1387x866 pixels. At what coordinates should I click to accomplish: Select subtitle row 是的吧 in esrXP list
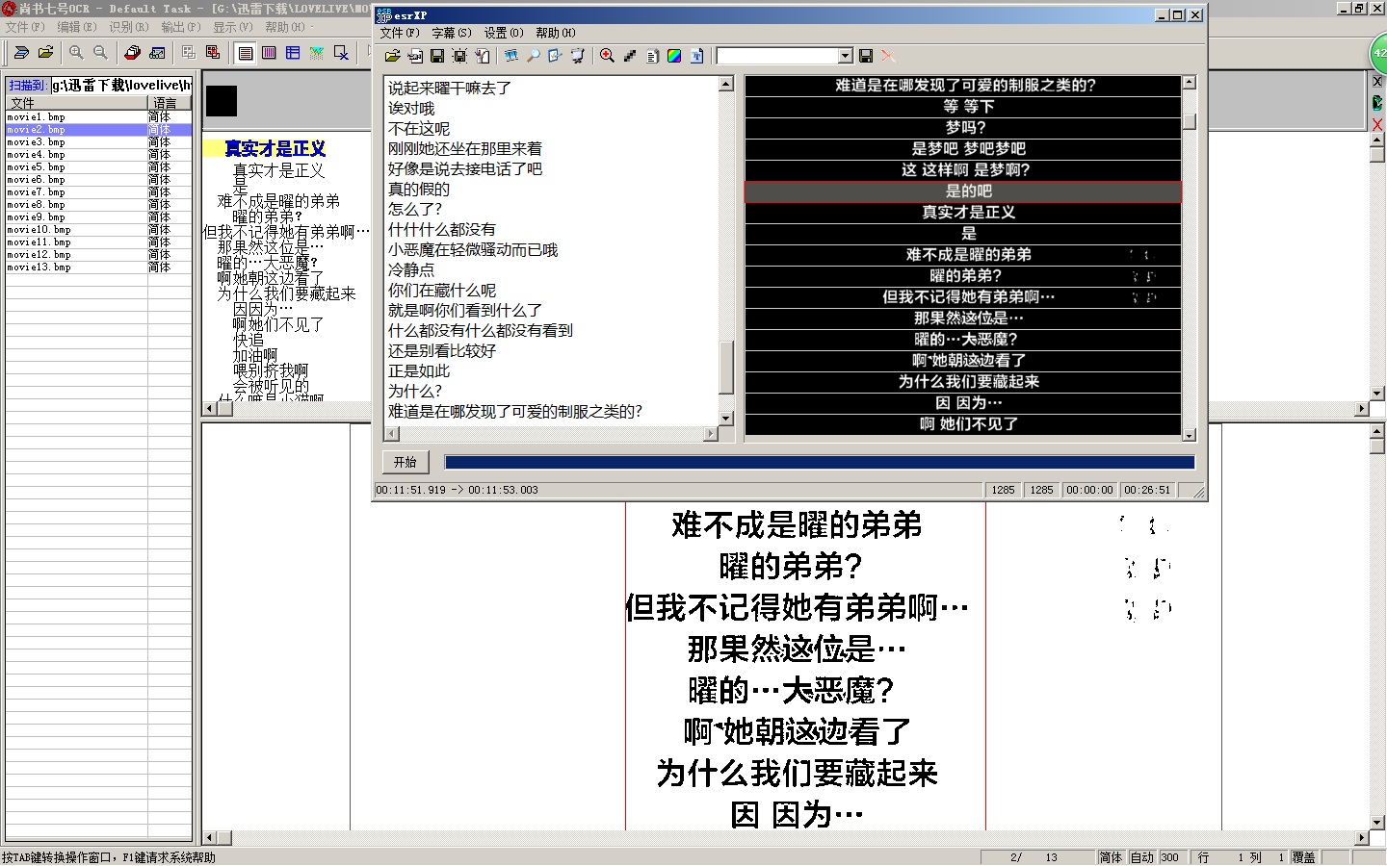pyautogui.click(x=963, y=191)
